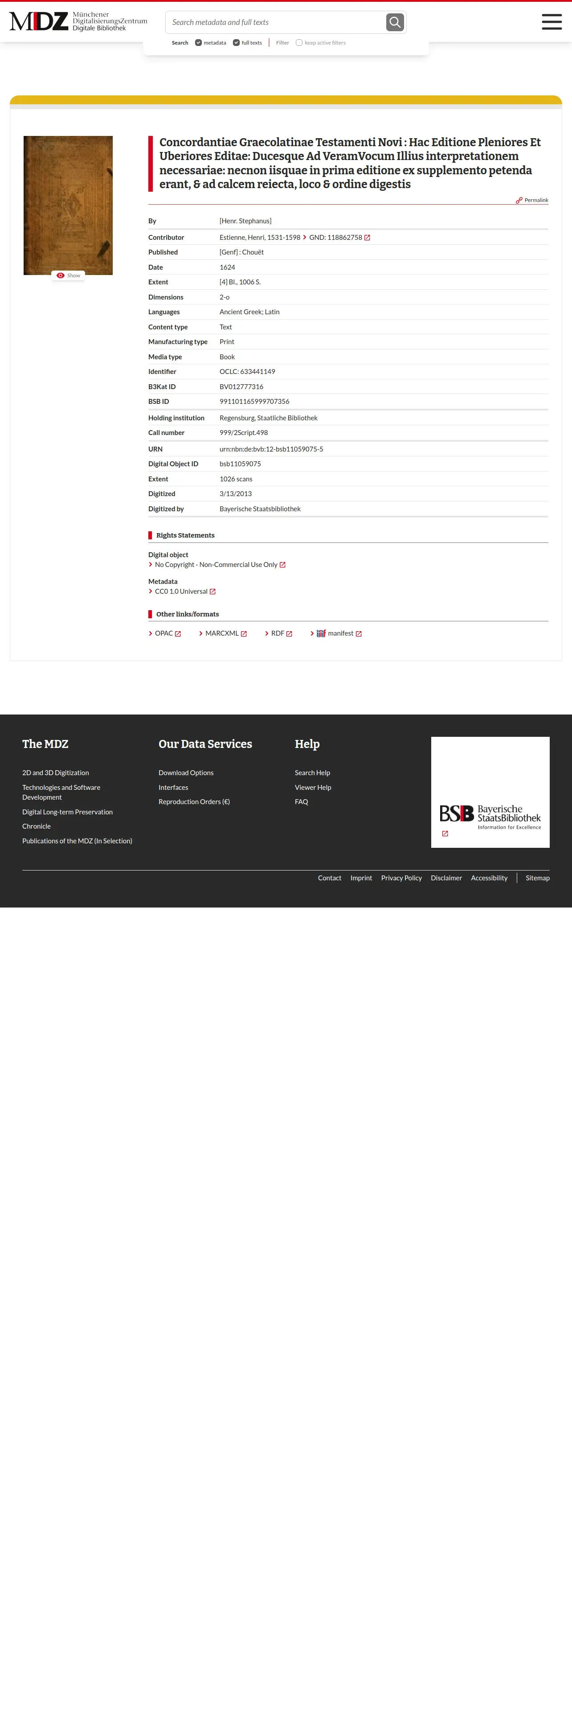The width and height of the screenshot is (572, 1717).
Task: Open Publications of the MDZ link
Action: pyautogui.click(x=77, y=841)
